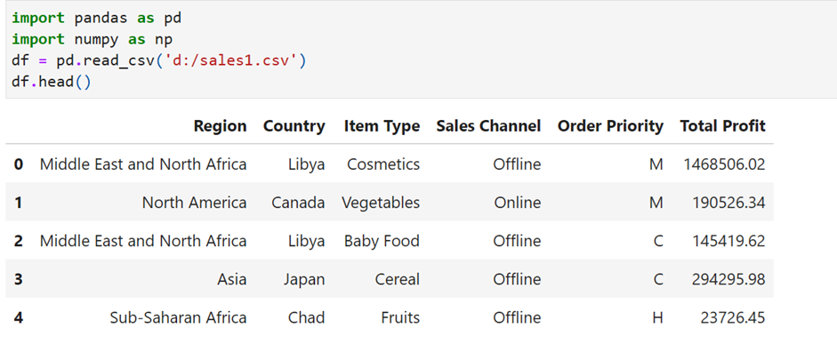The image size is (837, 360).
Task: Click the Region column header
Action: pos(220,126)
